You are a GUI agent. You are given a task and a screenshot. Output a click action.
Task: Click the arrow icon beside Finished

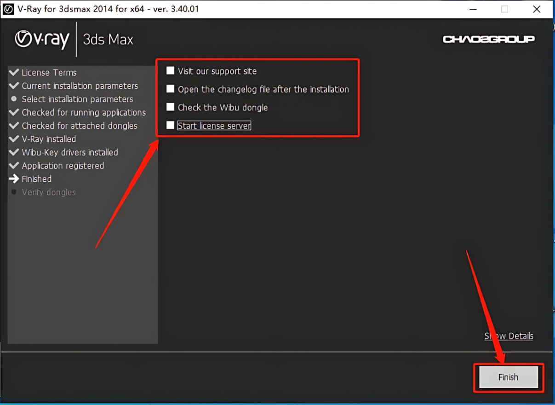click(14, 179)
